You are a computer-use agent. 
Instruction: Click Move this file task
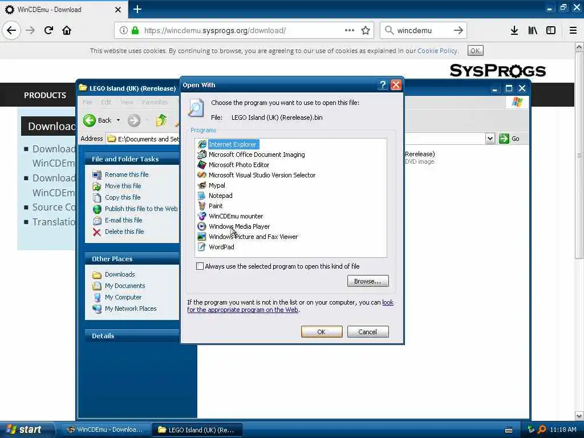click(123, 186)
